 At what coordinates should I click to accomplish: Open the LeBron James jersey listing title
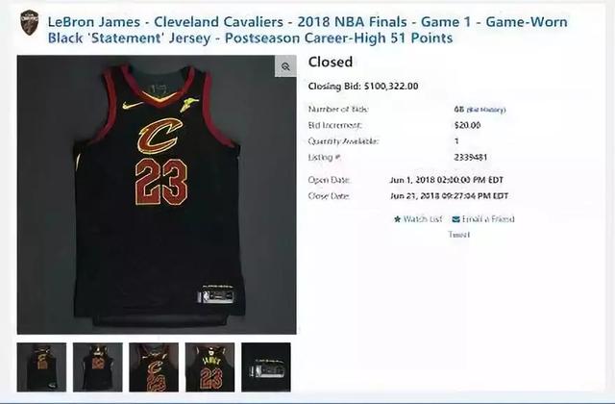click(x=307, y=30)
